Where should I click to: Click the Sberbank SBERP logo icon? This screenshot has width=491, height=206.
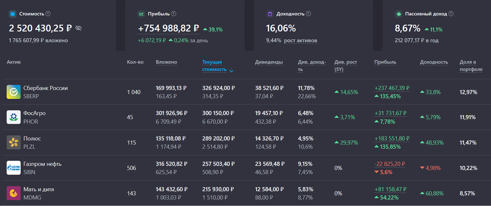point(14,92)
